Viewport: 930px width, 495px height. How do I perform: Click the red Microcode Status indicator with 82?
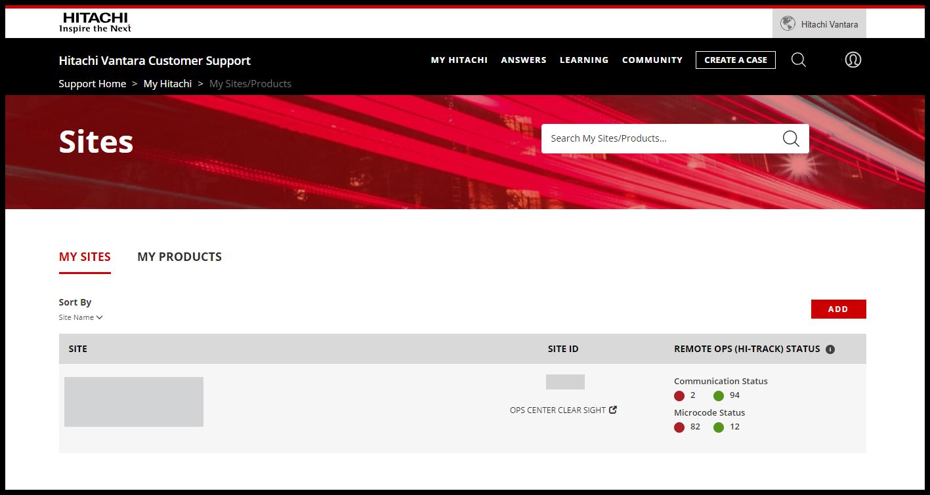tap(679, 427)
